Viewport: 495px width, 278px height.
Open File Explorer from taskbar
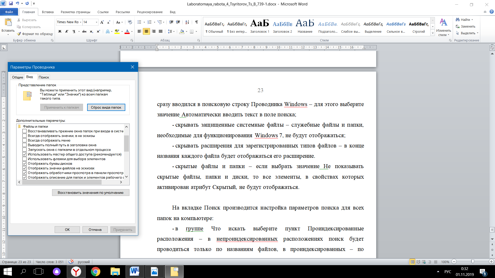tap(115, 272)
